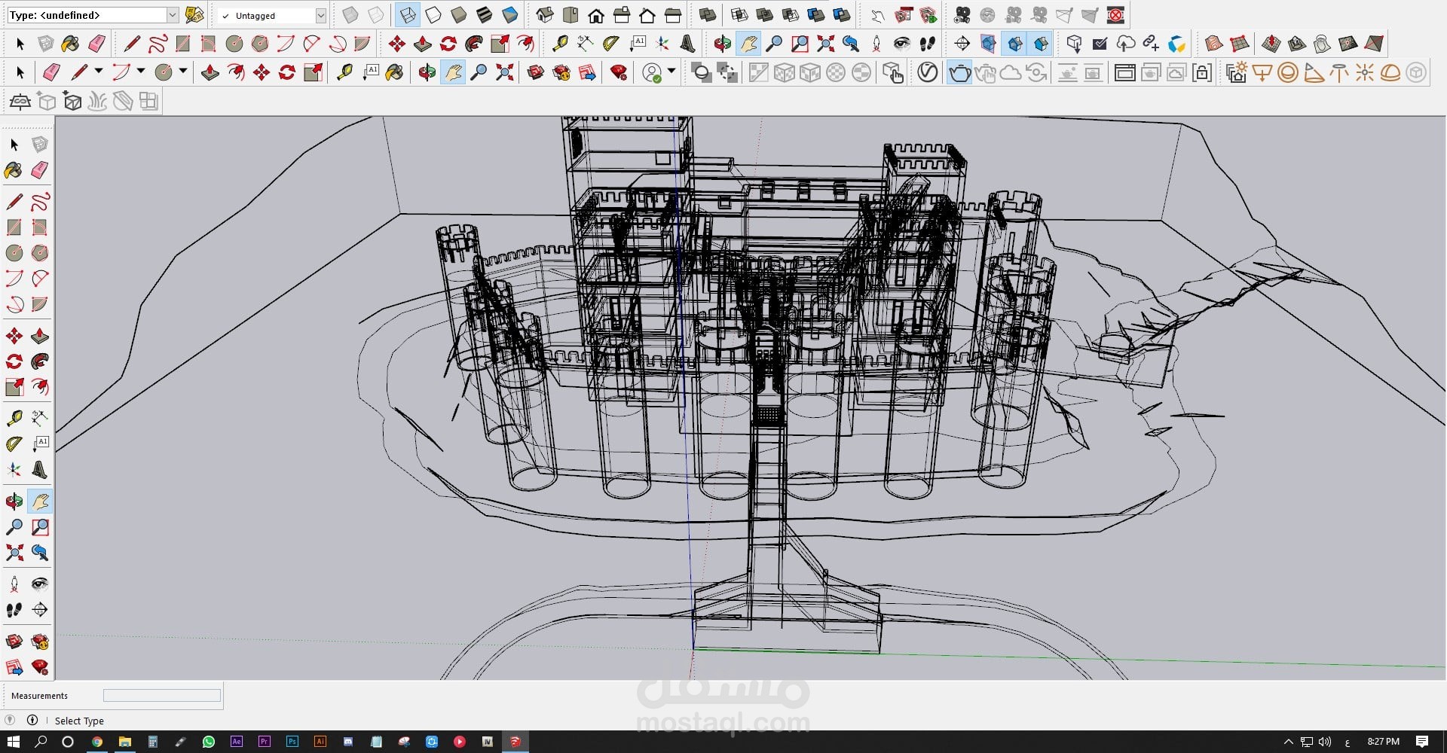The width and height of the screenshot is (1447, 753).
Task: Open the Type <undefined> dropdown
Action: tap(172, 15)
